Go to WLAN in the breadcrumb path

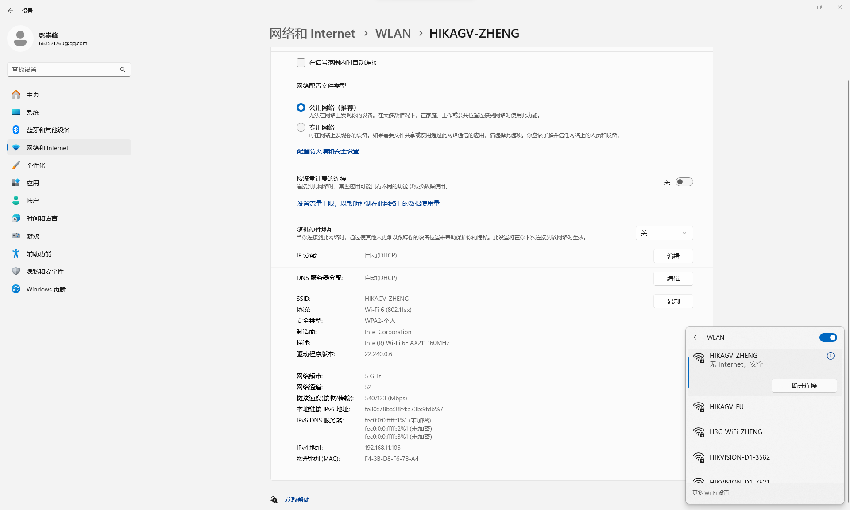pos(393,34)
